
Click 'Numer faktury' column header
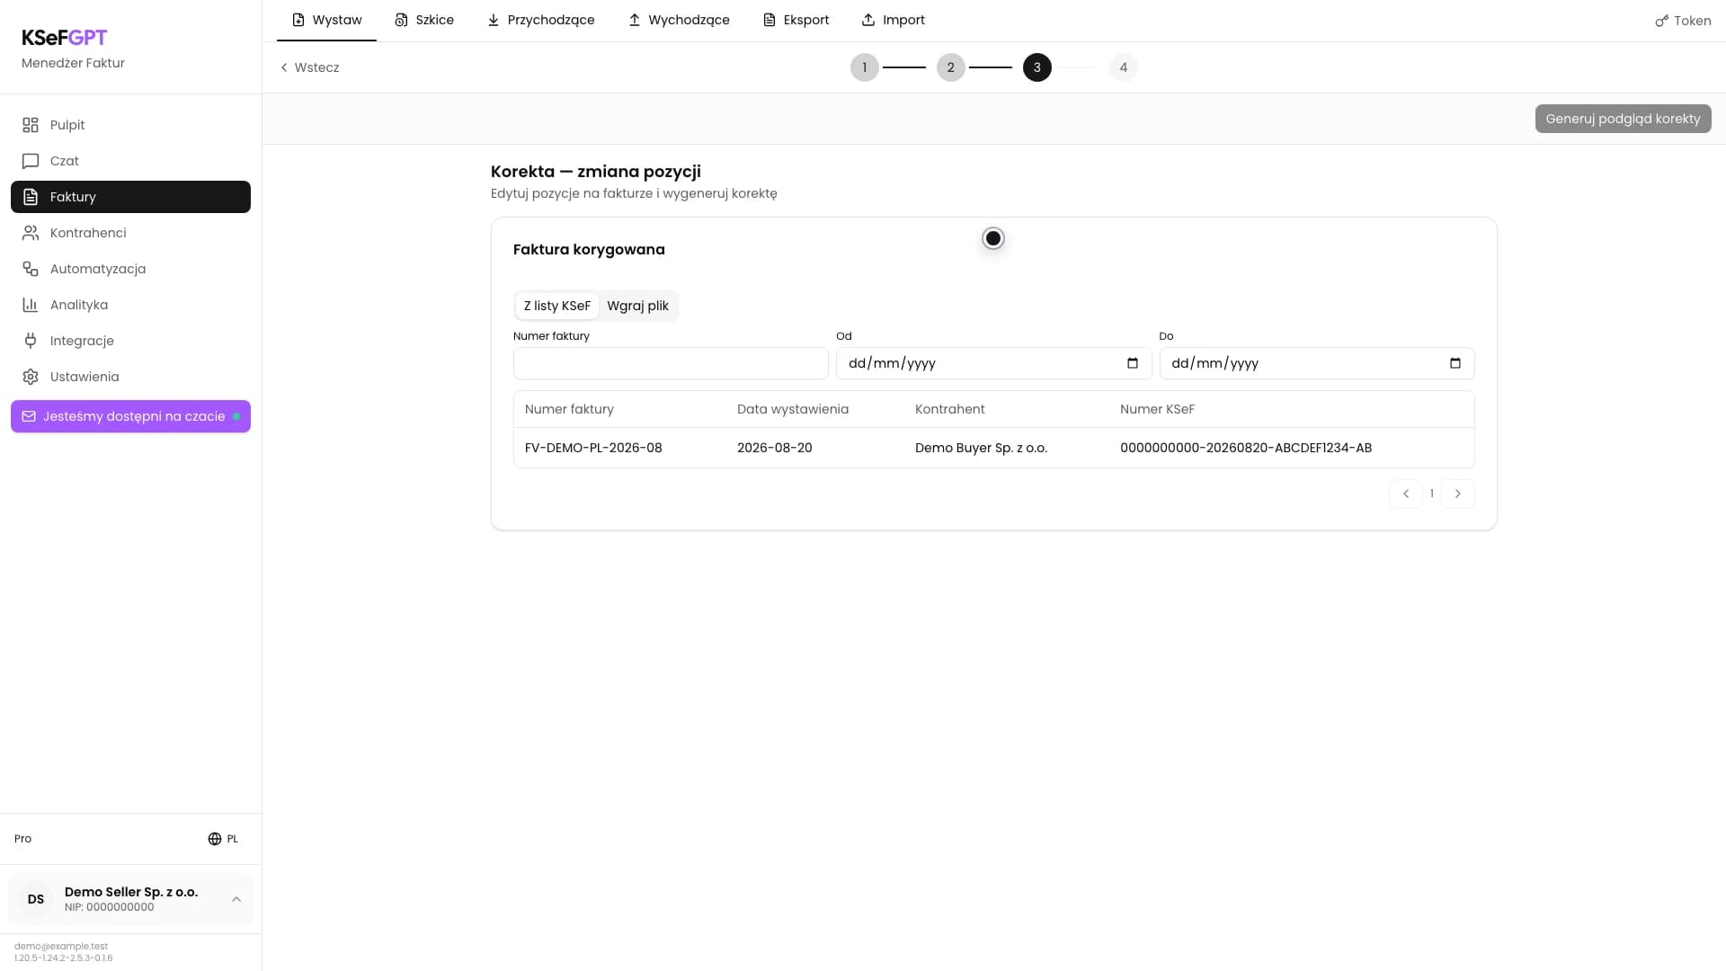569,409
